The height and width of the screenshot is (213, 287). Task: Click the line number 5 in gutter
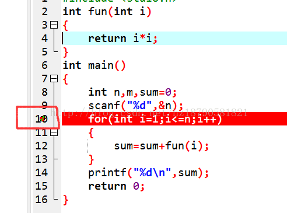point(44,52)
